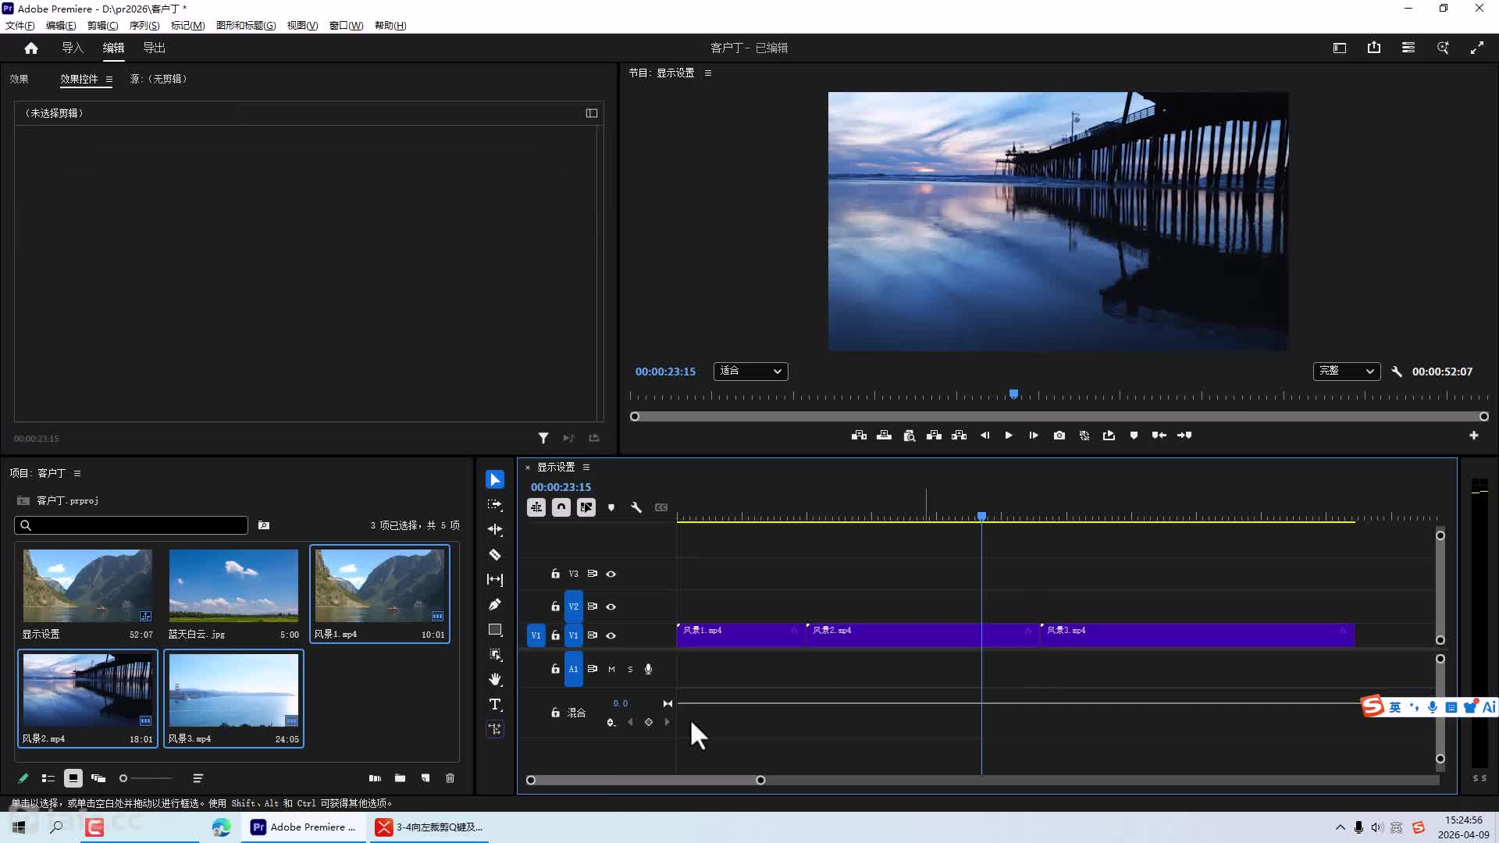
Task: Click the timeline horizontal zoom scrollbar
Action: pyautogui.click(x=646, y=780)
